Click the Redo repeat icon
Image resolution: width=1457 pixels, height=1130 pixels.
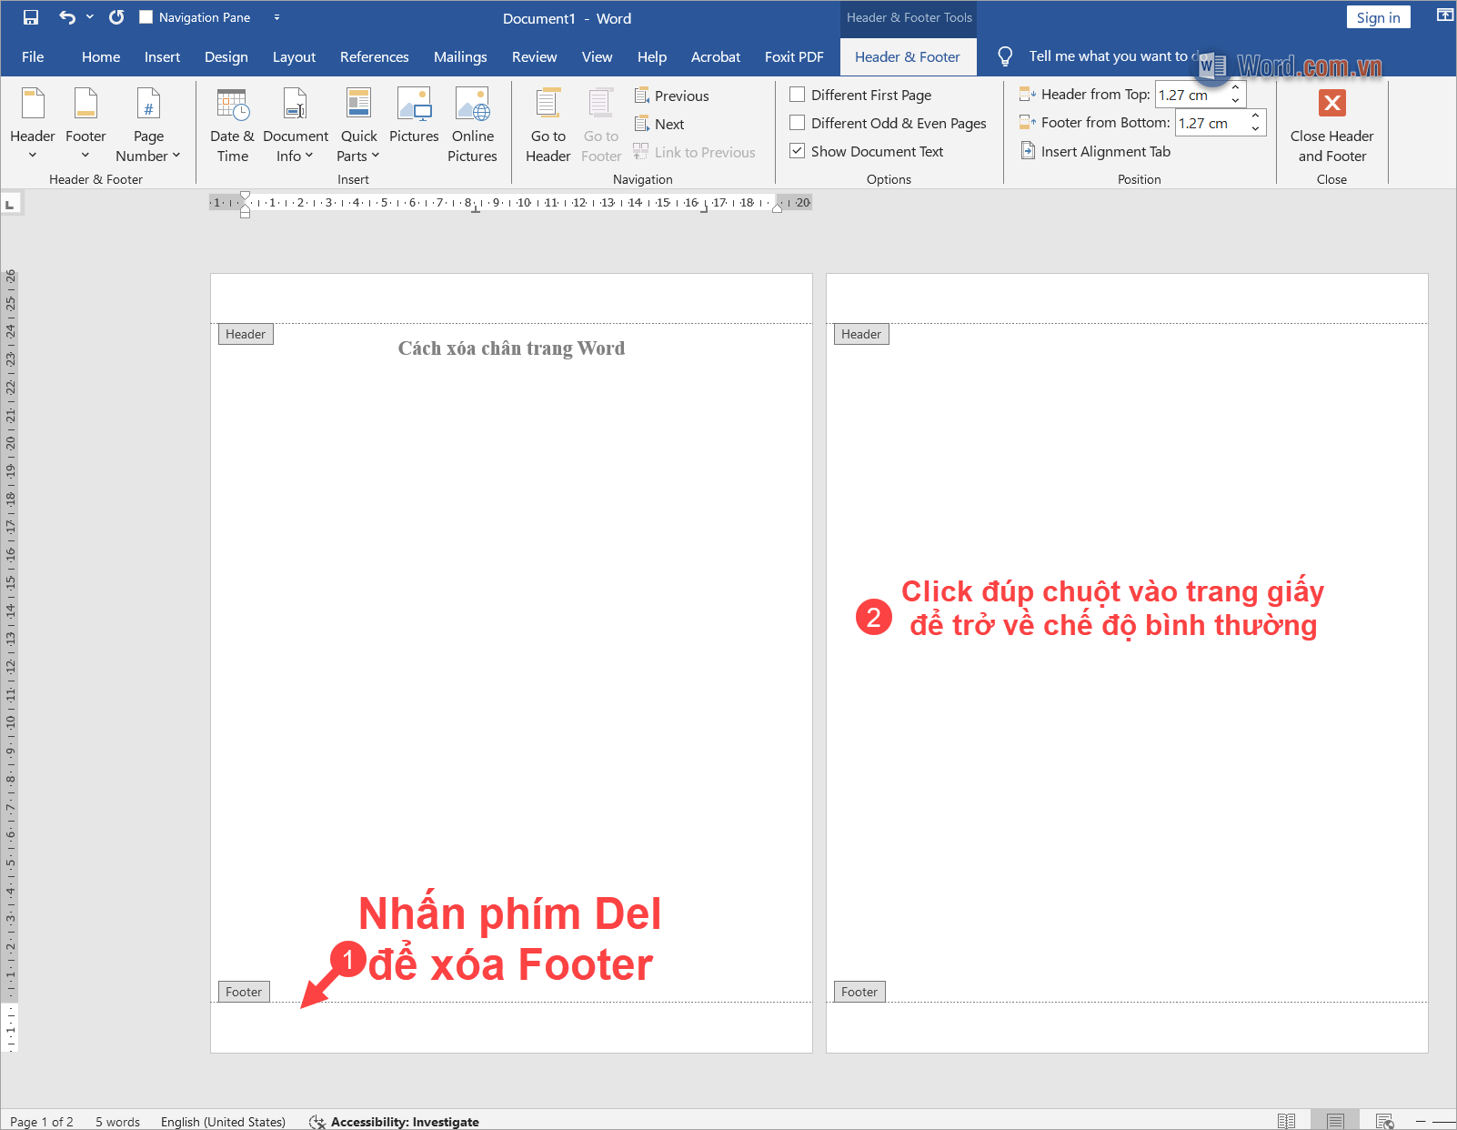pyautogui.click(x=116, y=17)
